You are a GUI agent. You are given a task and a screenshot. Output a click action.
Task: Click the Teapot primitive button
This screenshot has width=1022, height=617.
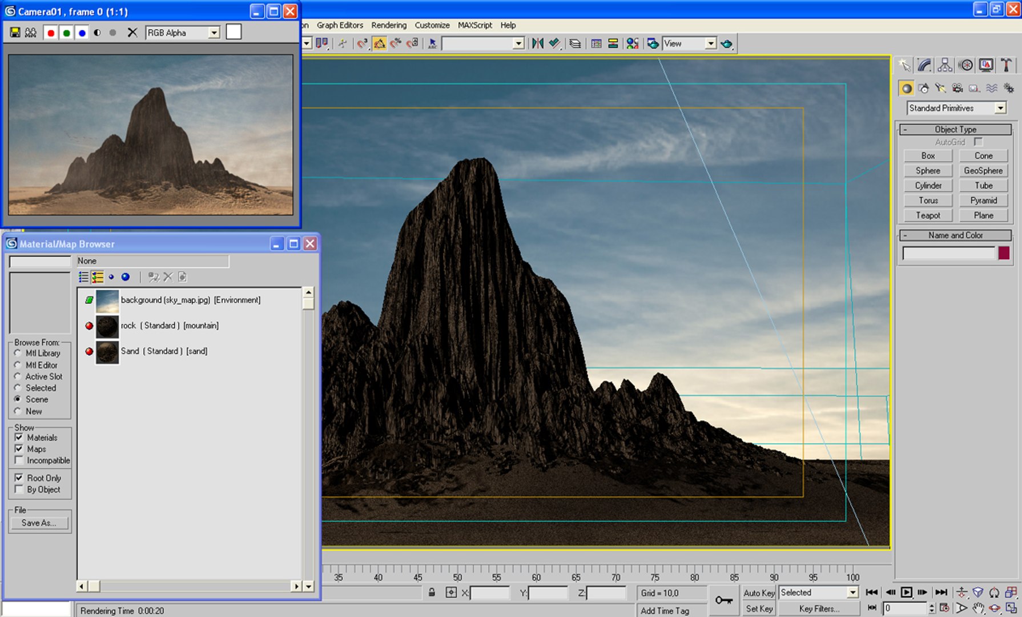928,215
